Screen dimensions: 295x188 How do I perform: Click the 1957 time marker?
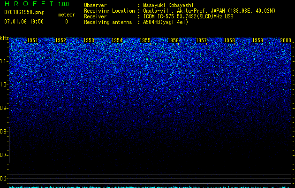tap(201, 40)
